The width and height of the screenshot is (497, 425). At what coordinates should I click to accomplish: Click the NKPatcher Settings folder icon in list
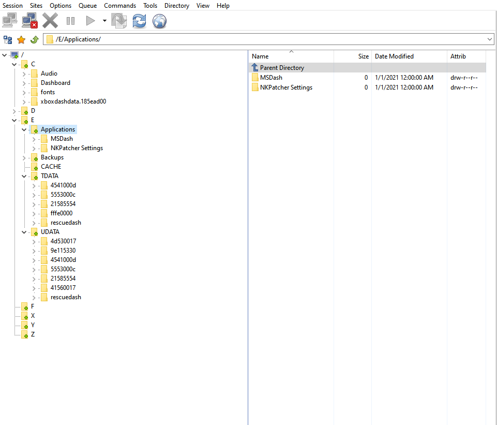pyautogui.click(x=255, y=87)
